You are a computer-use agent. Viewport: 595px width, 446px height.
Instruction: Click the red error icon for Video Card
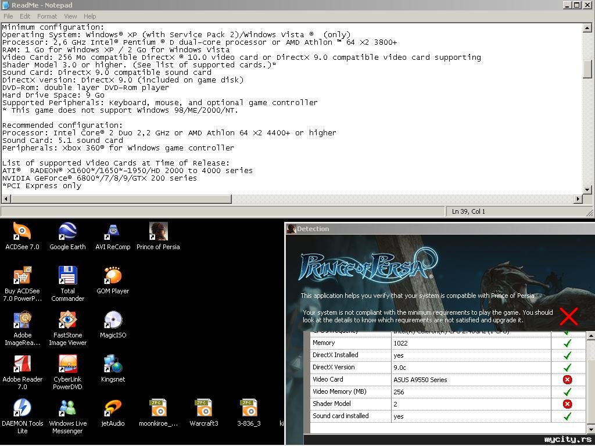[567, 380]
